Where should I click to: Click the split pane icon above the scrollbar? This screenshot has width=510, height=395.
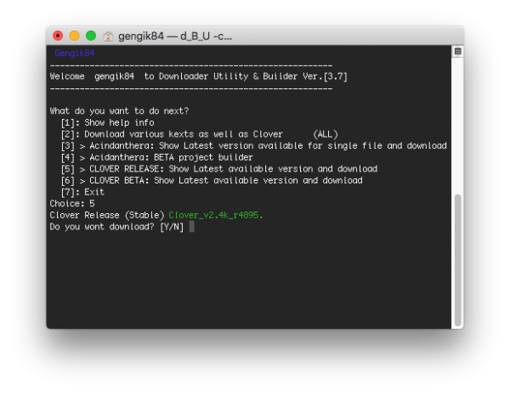[x=457, y=51]
